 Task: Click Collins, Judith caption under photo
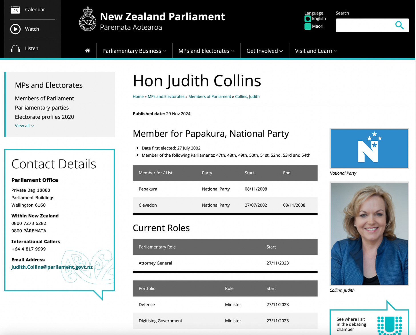342,290
